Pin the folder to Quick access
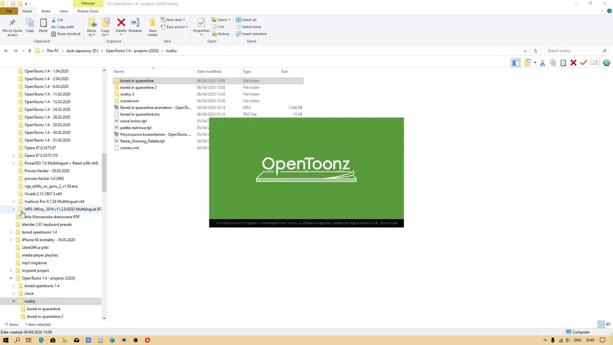Viewport: 613px width, 345px height. point(12,27)
